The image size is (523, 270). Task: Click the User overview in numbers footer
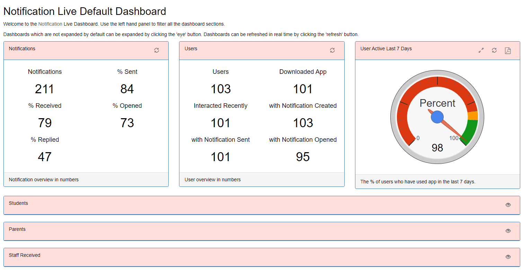coord(213,180)
